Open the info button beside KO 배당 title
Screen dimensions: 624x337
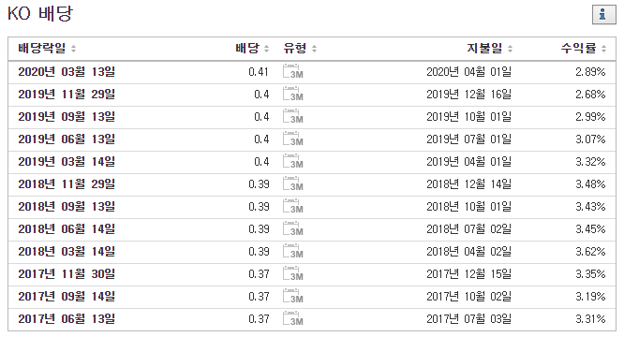[603, 15]
